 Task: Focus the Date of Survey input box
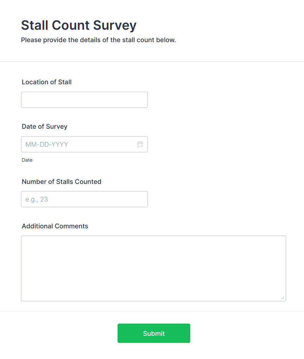coord(78,144)
